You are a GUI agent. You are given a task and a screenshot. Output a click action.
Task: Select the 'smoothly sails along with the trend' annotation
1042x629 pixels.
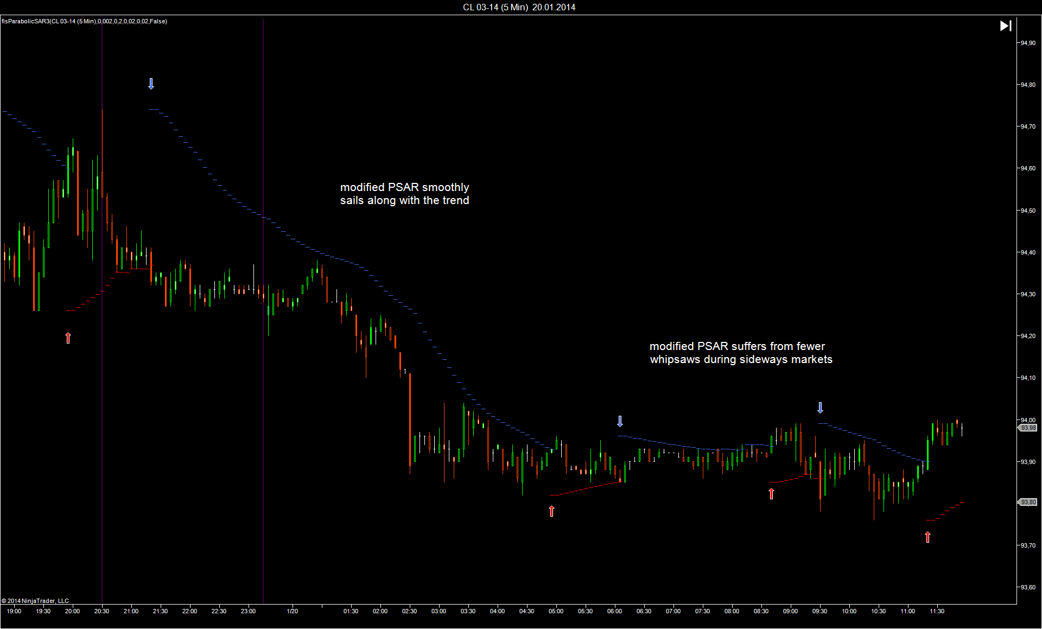click(x=404, y=194)
